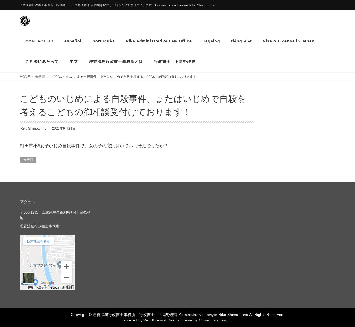Viewport: 355px width, 327px height.
Task: Switch map to satellite view thumbnail
Action: pos(28,278)
